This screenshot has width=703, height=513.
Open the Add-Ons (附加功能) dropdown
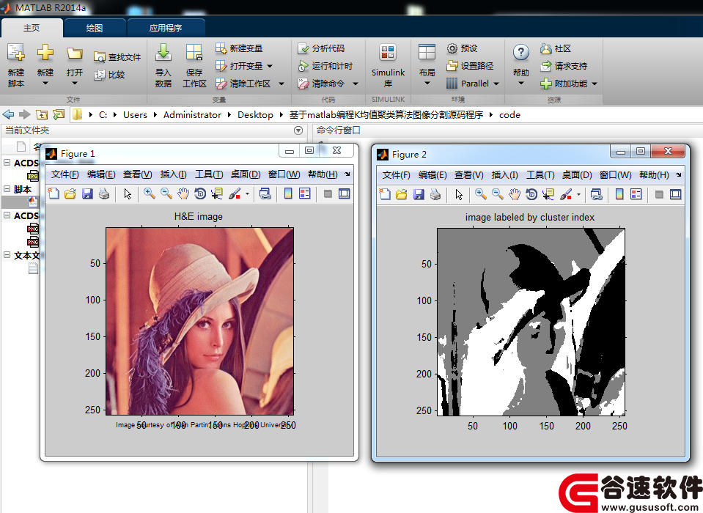point(595,84)
